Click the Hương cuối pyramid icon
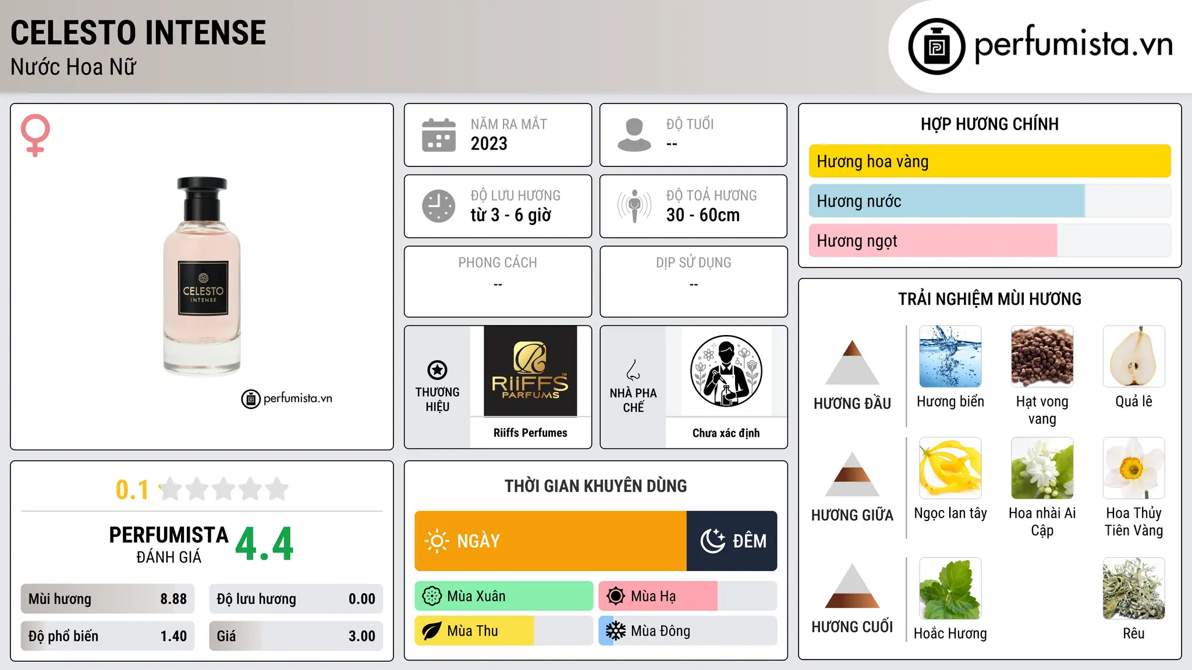 pos(852,586)
